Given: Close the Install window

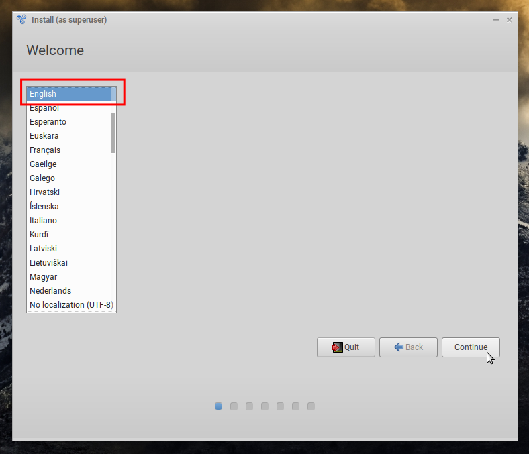Looking at the screenshot, I should (x=510, y=20).
